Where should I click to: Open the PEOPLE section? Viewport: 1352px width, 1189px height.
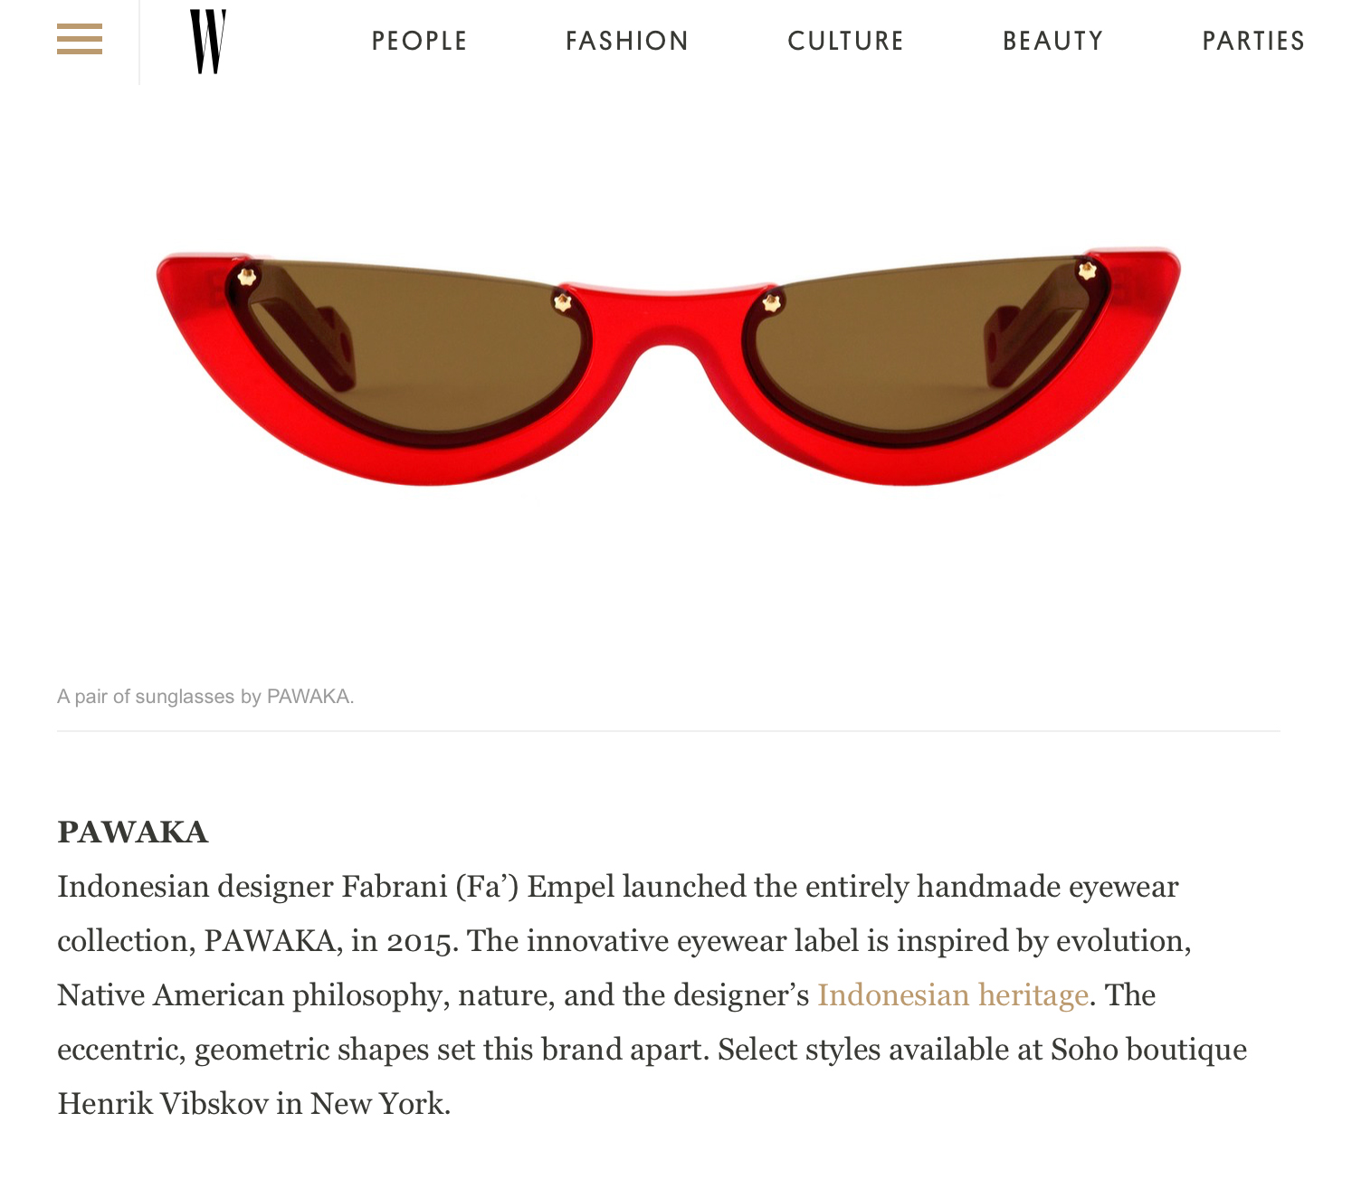(x=419, y=41)
